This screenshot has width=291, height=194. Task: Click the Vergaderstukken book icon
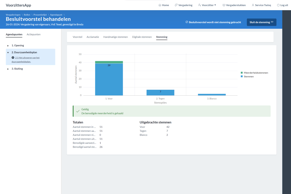pyautogui.click(x=224, y=5)
